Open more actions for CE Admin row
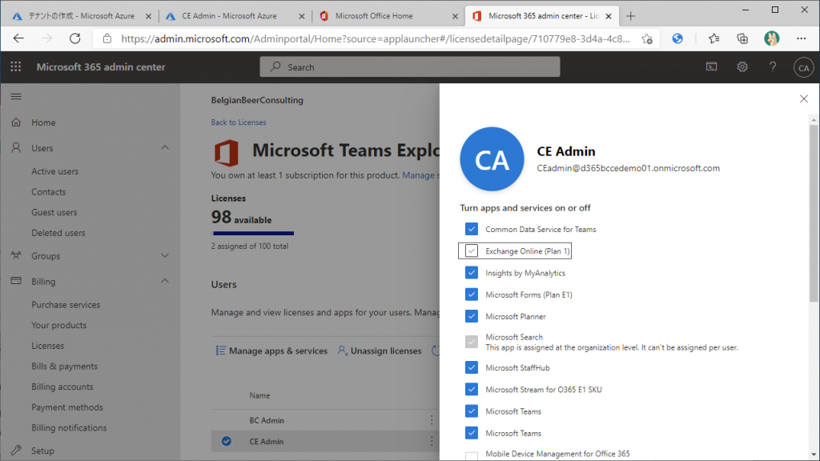This screenshot has width=820, height=461. (432, 441)
